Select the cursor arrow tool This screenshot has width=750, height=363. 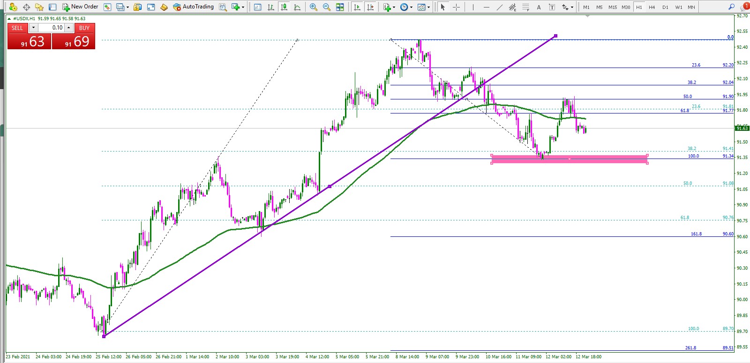coord(442,7)
